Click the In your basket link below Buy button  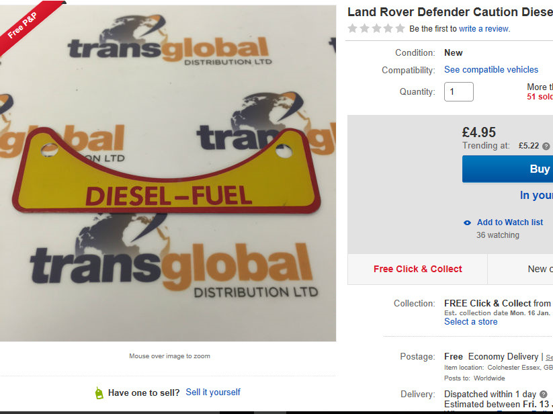(x=536, y=195)
